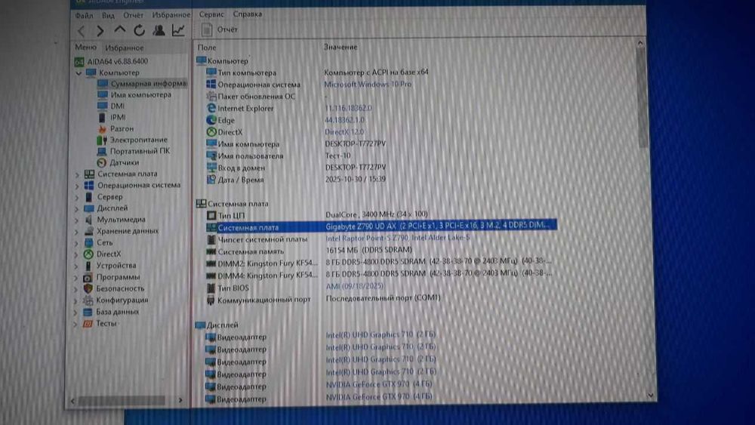Expand the Мультимедиа tree node
755x425 pixels.
77,220
